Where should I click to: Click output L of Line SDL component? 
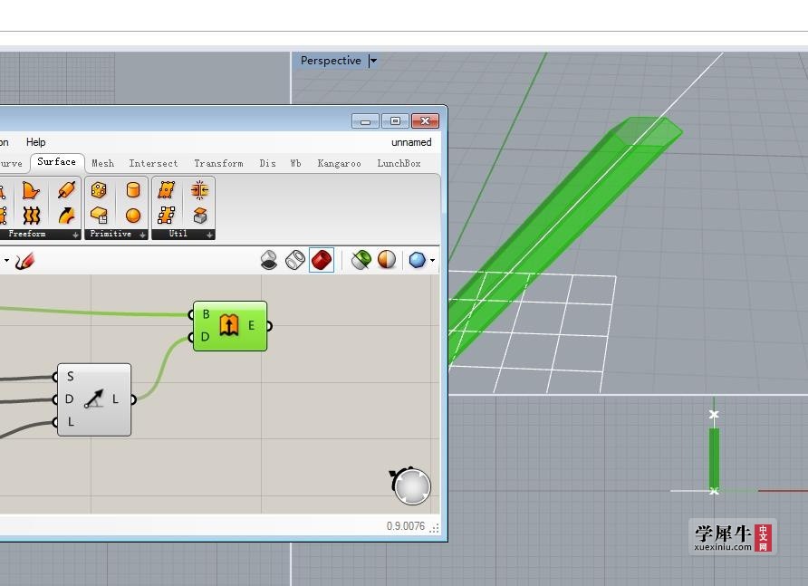click(115, 399)
